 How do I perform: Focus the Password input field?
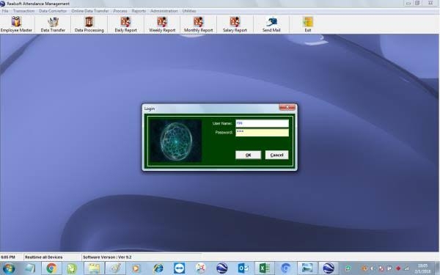[262, 132]
